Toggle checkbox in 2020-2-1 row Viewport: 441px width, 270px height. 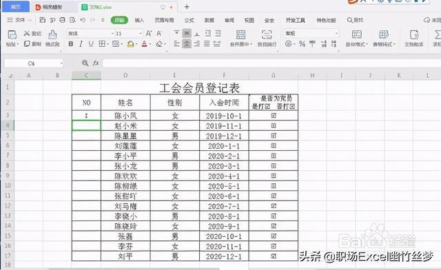274,156
